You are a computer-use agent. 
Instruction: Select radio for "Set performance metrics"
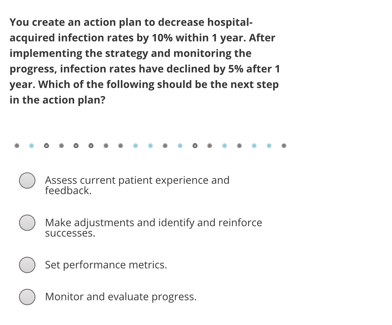pyautogui.click(x=27, y=265)
